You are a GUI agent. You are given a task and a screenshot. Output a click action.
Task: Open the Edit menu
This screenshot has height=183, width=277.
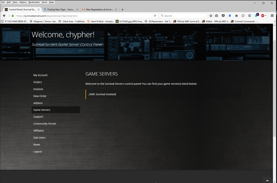point(9,2)
